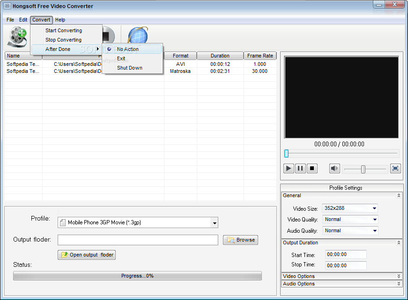Pause the preview playback
This screenshot has width=408, height=300.
pyautogui.click(x=300, y=168)
